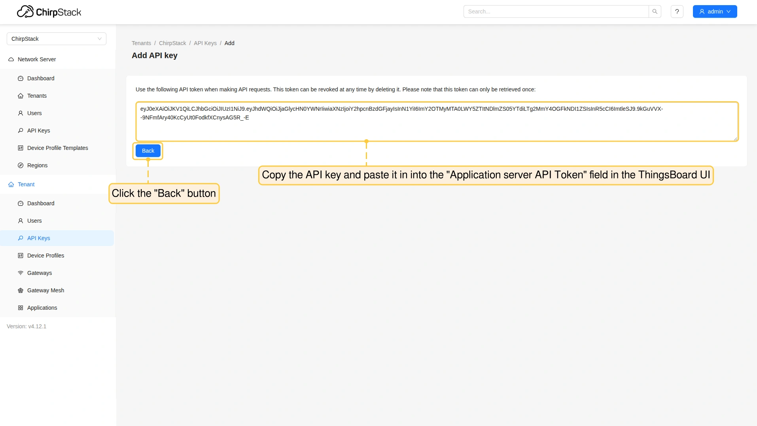The width and height of the screenshot is (757, 426).
Task: Open Tenants under Network Server menu
Action: 37,96
